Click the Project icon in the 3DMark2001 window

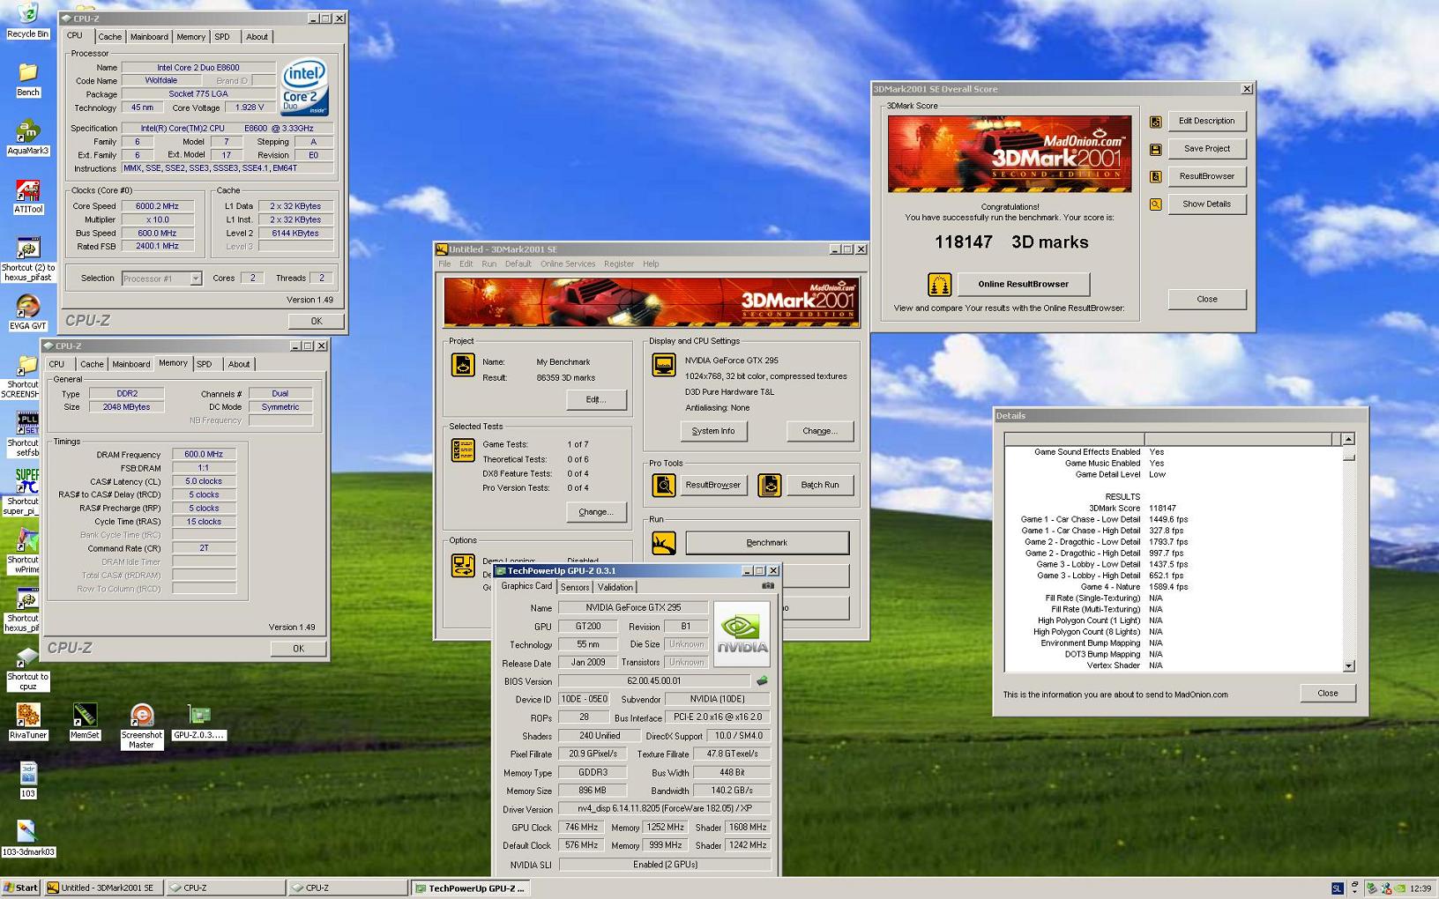click(x=463, y=365)
